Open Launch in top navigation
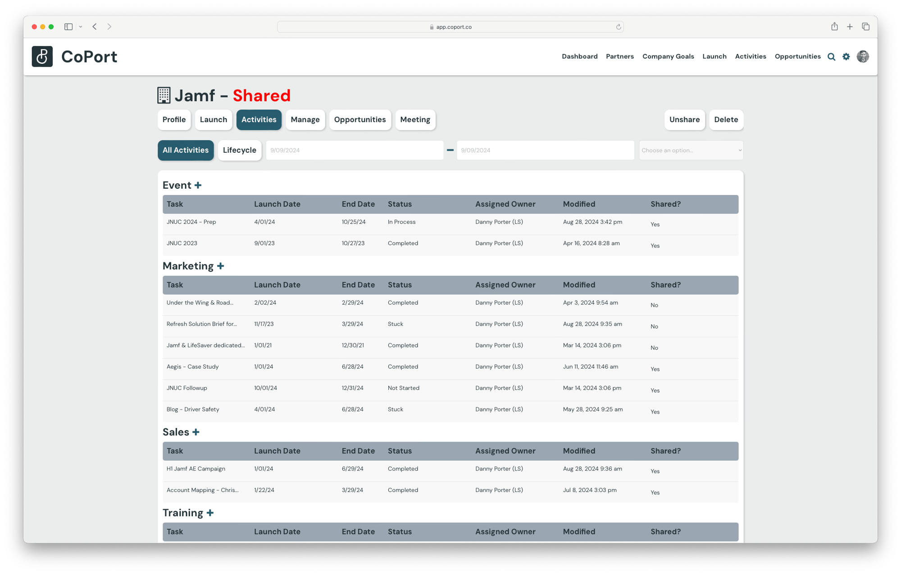 pyautogui.click(x=714, y=56)
